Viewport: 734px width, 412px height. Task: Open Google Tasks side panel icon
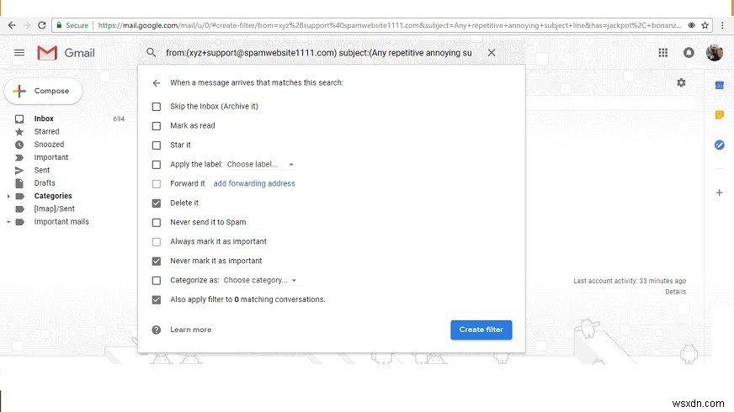pyautogui.click(x=720, y=145)
